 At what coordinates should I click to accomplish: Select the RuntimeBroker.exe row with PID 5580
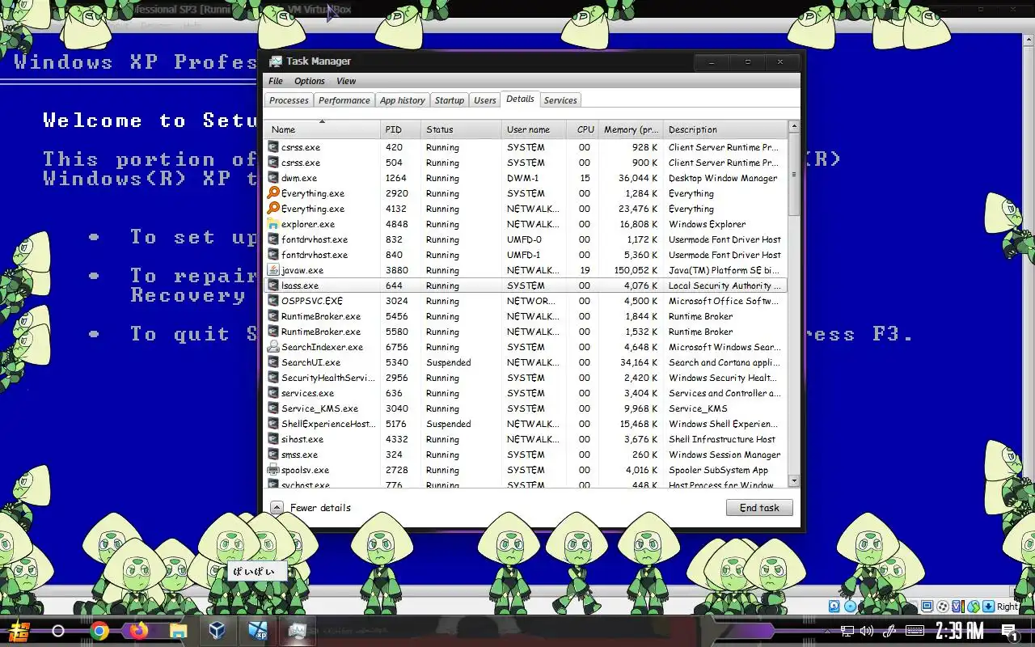(526, 332)
